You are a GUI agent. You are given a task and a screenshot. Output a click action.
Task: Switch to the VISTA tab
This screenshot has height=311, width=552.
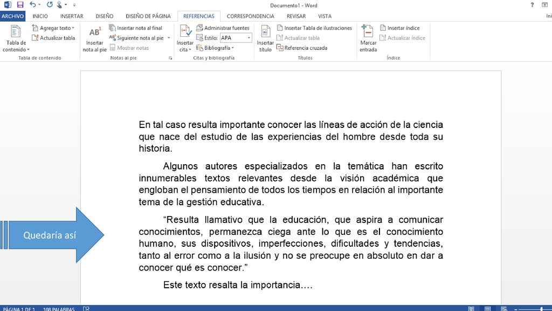click(325, 16)
